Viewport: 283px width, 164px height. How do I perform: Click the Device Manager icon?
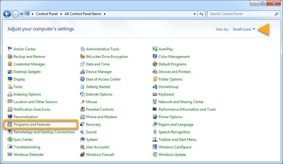tap(82, 72)
